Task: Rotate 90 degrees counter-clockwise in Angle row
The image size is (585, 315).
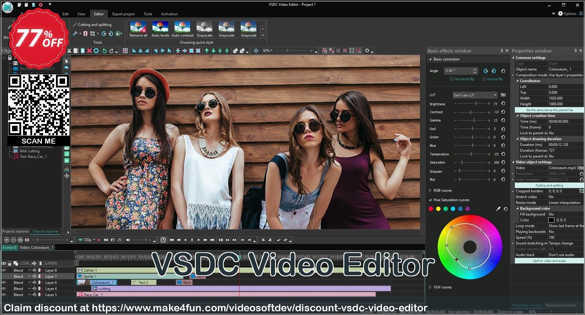Action: 486,71
